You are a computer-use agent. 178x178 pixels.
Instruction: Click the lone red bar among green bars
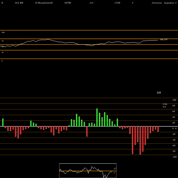[x=87, y=131]
